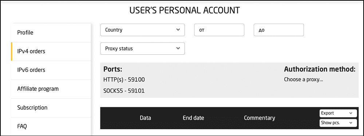
Task: Click the HTTP(s) - 59100 port text
Action: click(124, 80)
